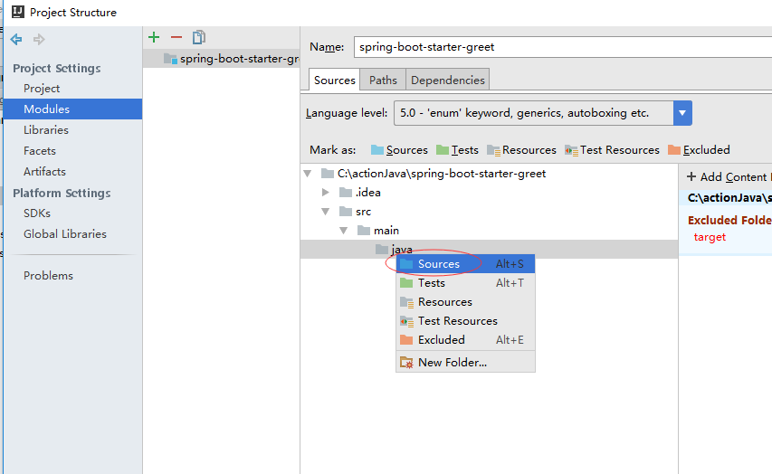
Task: Choose Excluded from the context menu
Action: coord(465,339)
